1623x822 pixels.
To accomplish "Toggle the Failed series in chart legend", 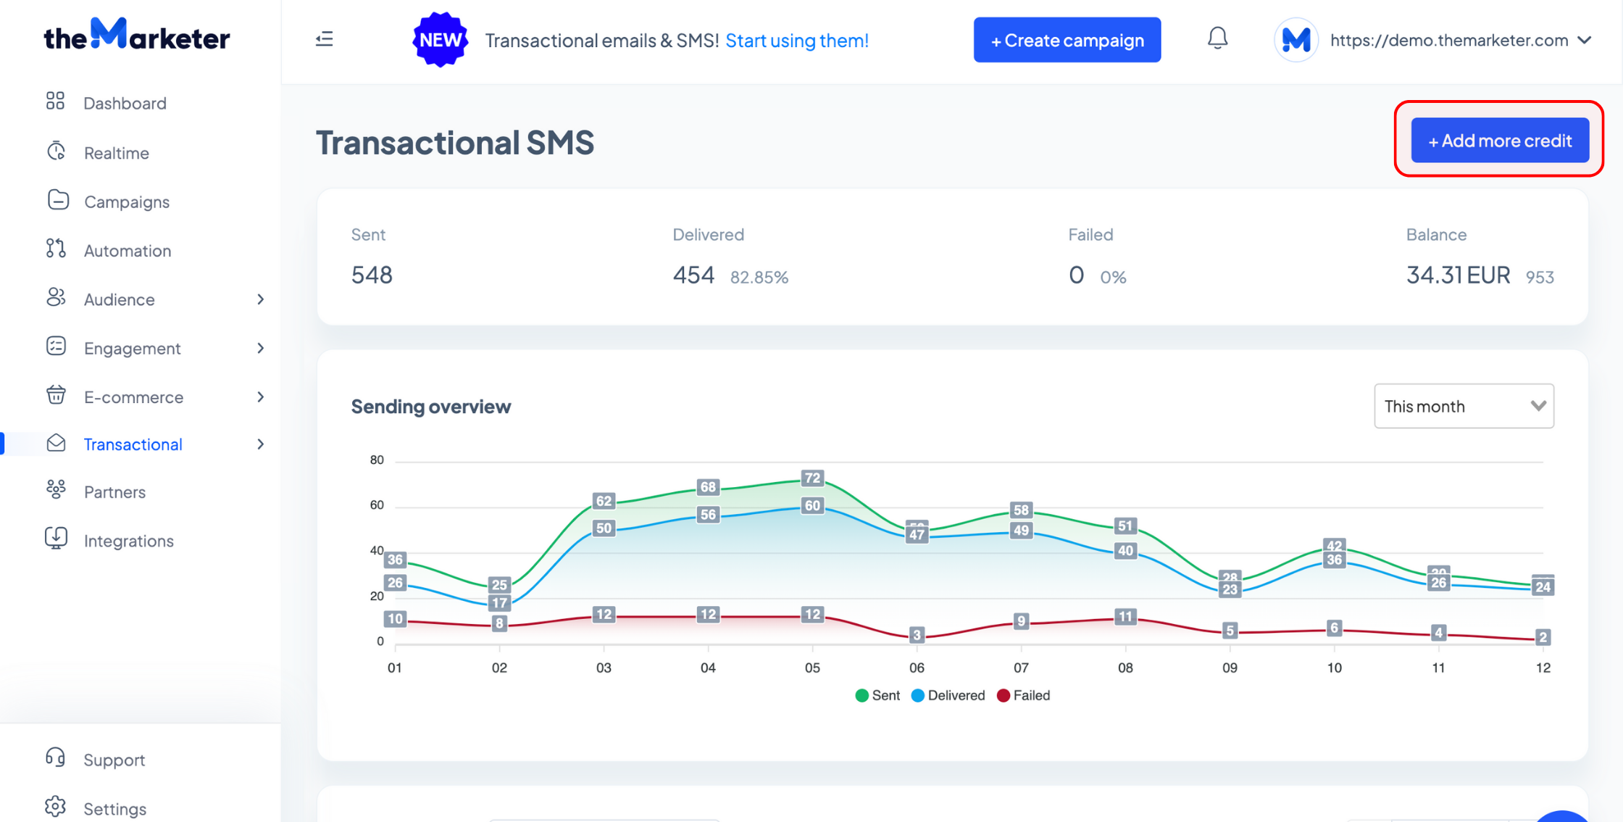I will 1023,695.
